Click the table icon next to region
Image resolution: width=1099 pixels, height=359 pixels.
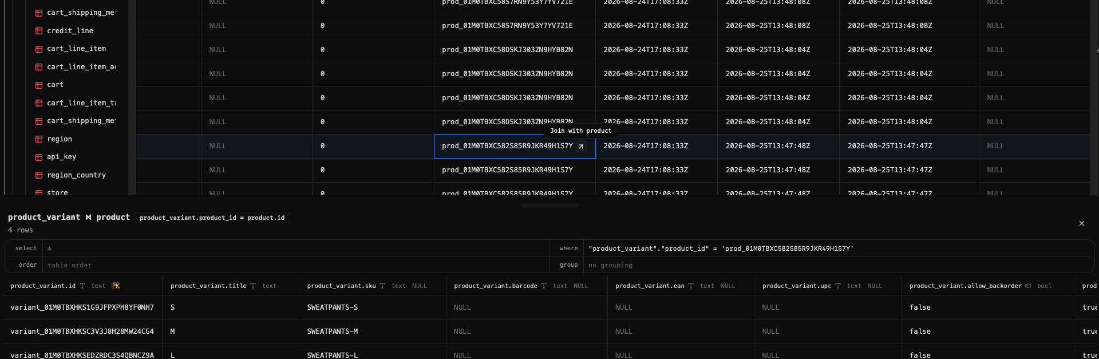coord(39,139)
